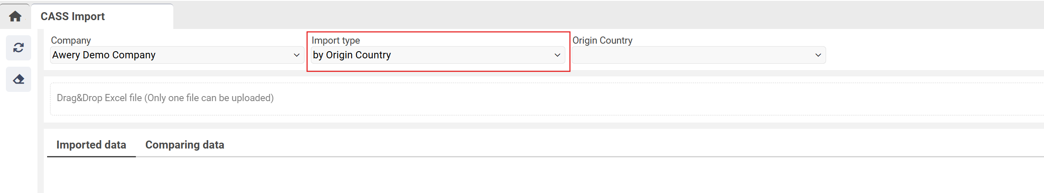Click the chevron arrow on Import type dropdown
The width and height of the screenshot is (1044, 193).
557,55
